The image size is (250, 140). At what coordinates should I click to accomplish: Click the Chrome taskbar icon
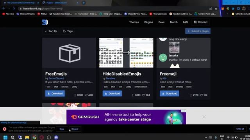(34, 137)
